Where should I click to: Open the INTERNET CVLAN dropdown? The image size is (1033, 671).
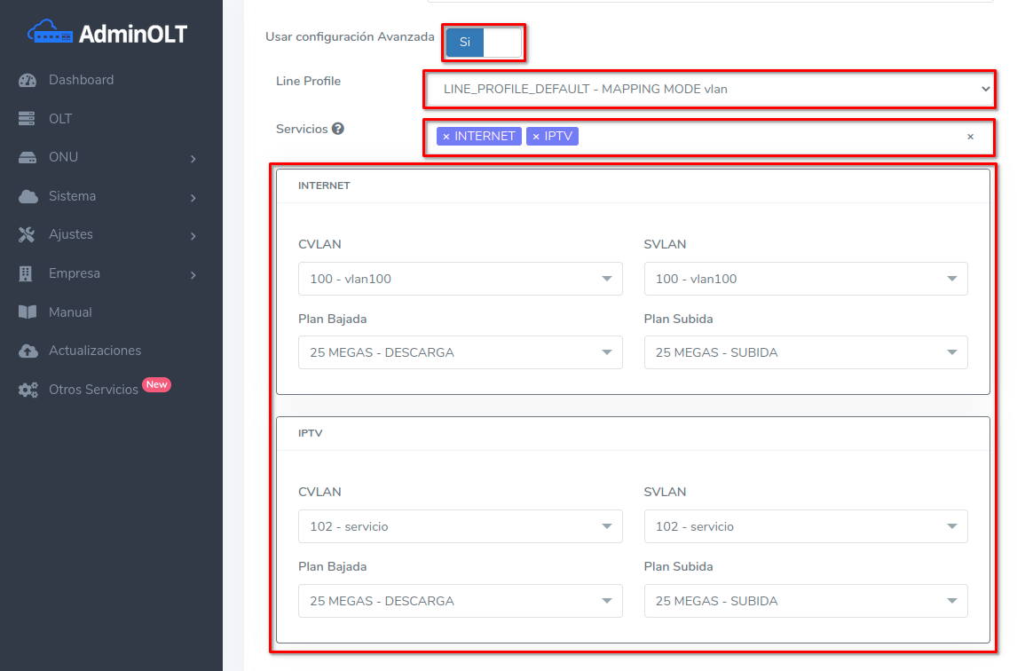(460, 279)
